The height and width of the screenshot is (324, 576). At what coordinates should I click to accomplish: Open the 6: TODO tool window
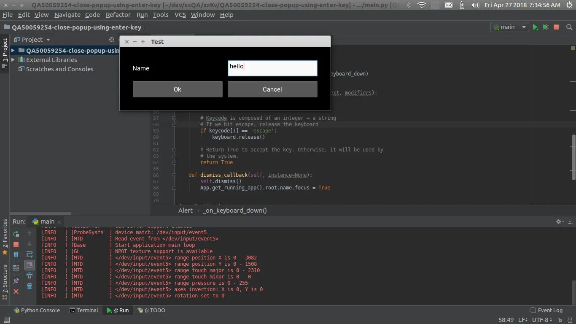pos(151,310)
